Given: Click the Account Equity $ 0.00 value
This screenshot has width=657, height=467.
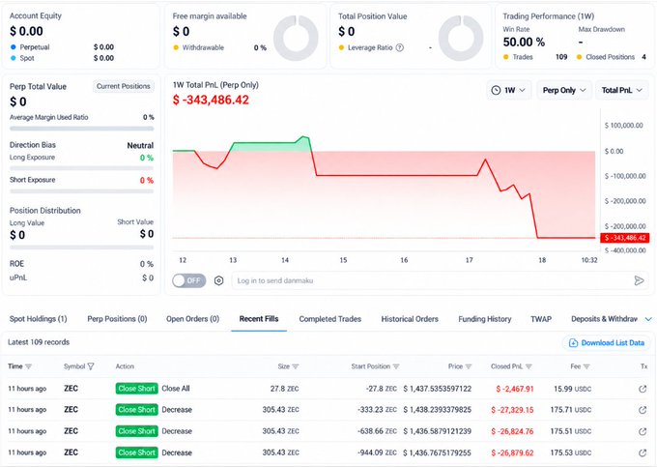Looking at the screenshot, I should 26,31.
